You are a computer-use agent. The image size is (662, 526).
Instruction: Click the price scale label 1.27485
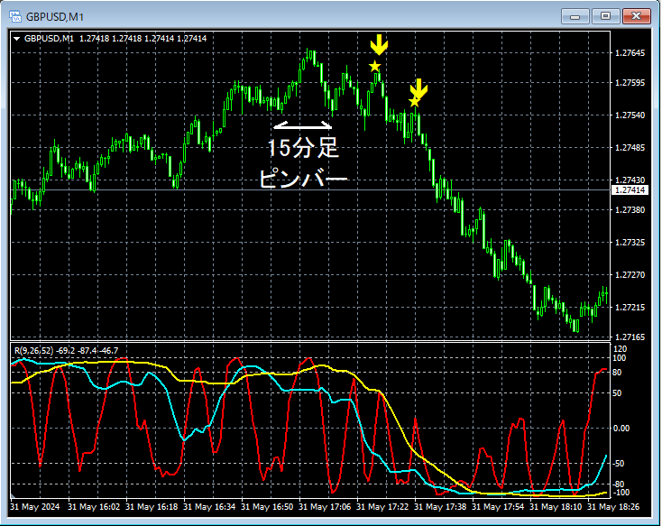coord(630,147)
